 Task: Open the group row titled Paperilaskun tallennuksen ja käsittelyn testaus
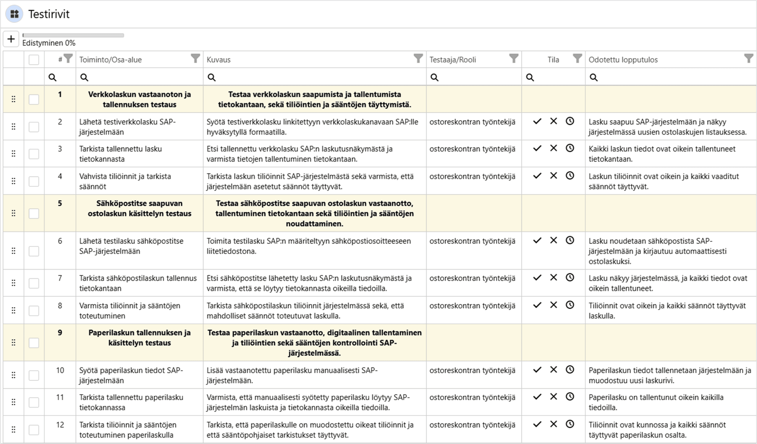tap(139, 338)
